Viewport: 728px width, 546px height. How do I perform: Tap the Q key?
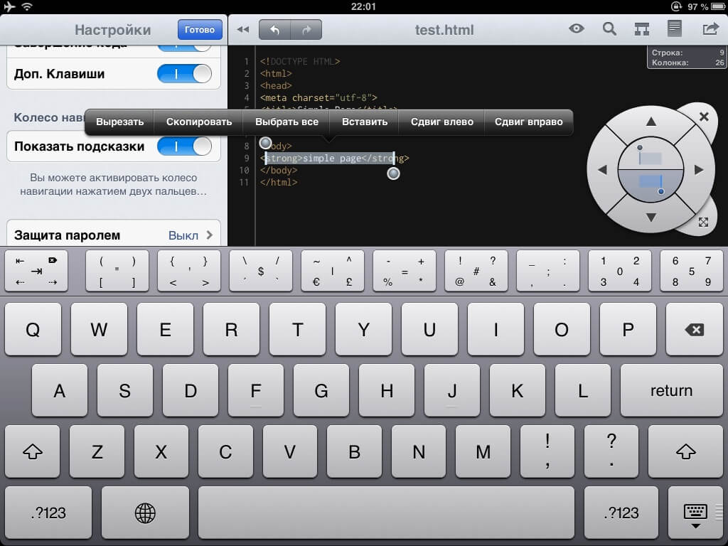pos(33,330)
